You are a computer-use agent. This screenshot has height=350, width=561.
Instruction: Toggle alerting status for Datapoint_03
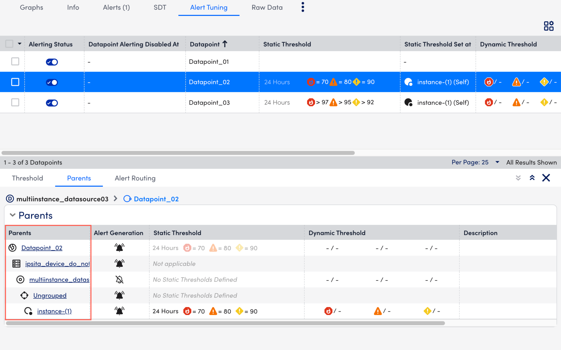(x=51, y=103)
